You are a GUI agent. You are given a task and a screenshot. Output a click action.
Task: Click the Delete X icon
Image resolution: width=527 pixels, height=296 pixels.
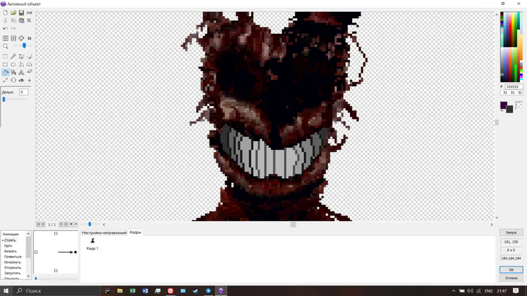pos(30,20)
